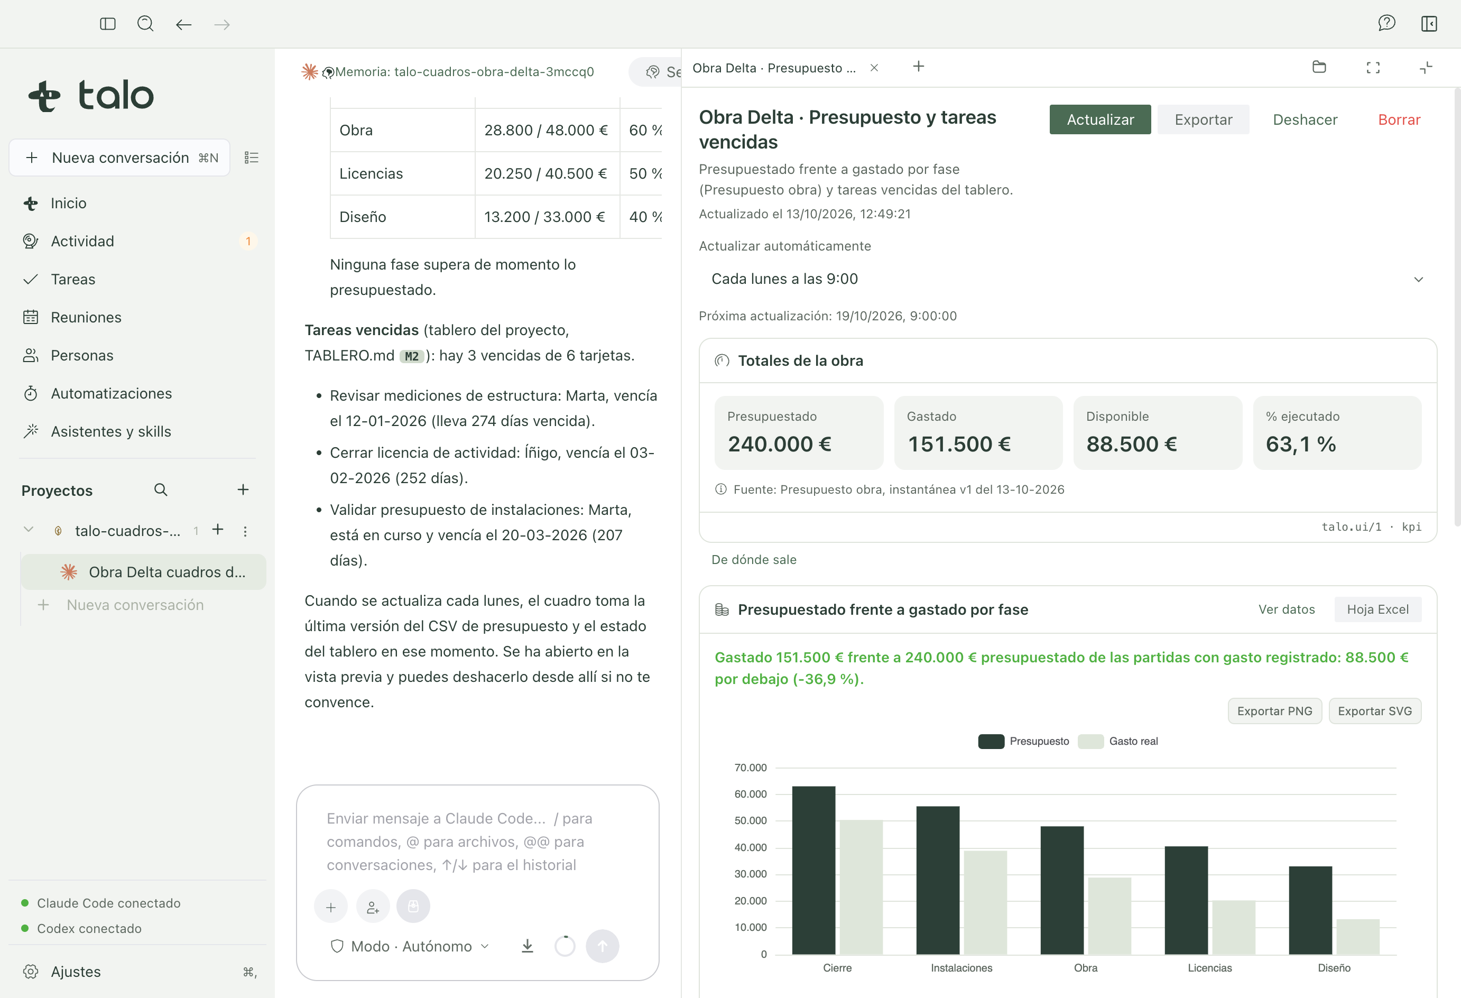Screen dimensions: 1461x998
Task: Click the Actualizar button
Action: (x=1100, y=119)
